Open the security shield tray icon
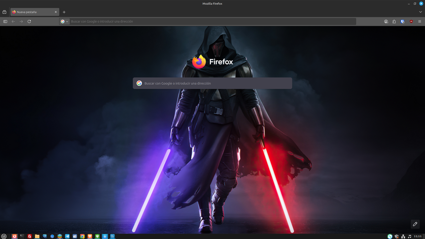This screenshot has width=425, height=239. pyautogui.click(x=396, y=236)
